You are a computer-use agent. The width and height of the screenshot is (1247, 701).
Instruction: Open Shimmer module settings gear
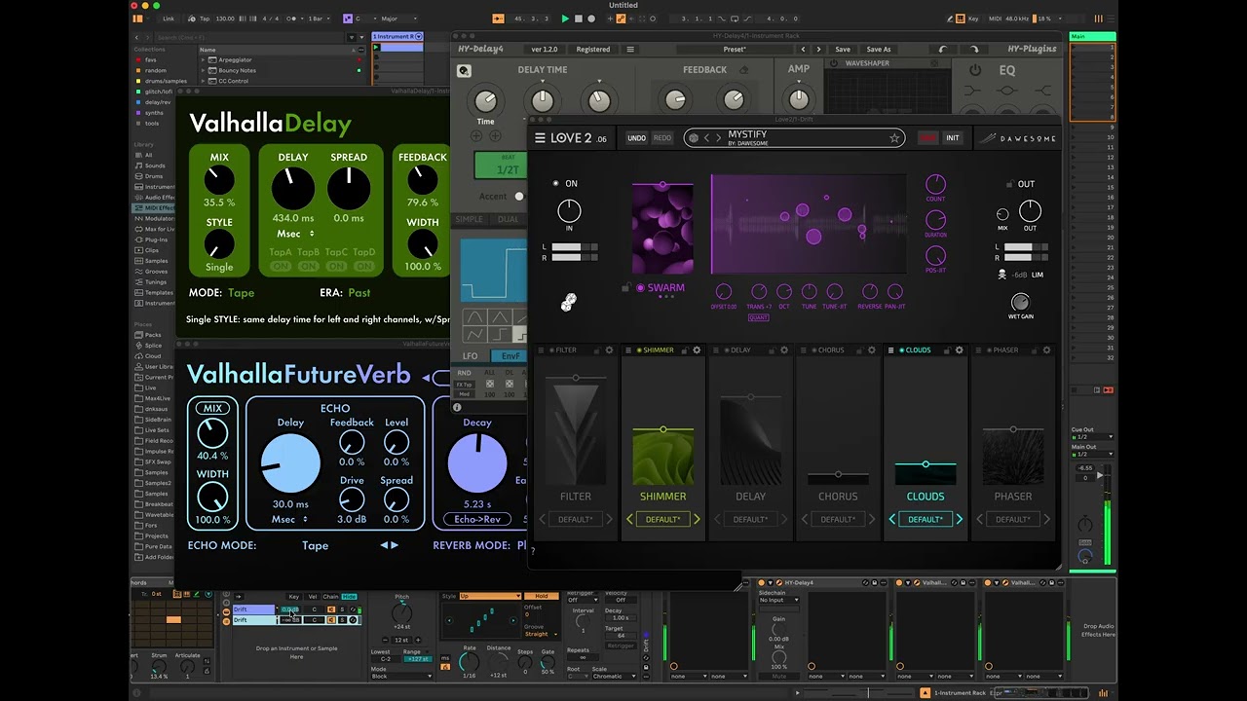coord(697,350)
